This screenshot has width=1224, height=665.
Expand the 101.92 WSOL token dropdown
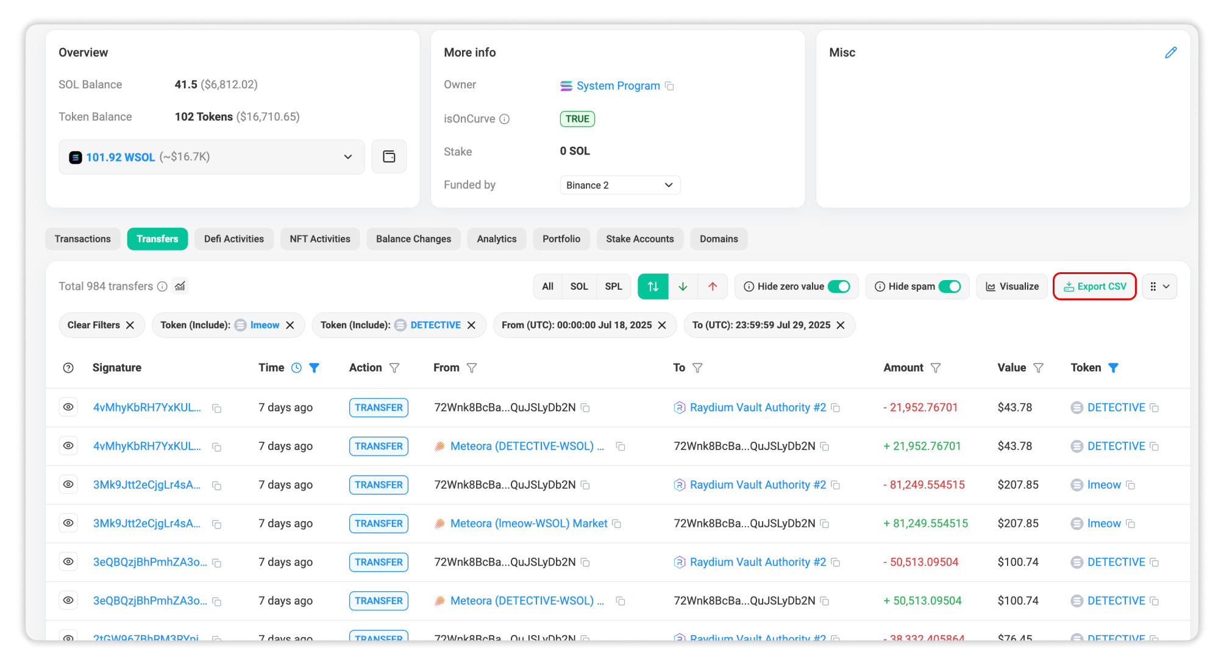click(x=347, y=157)
